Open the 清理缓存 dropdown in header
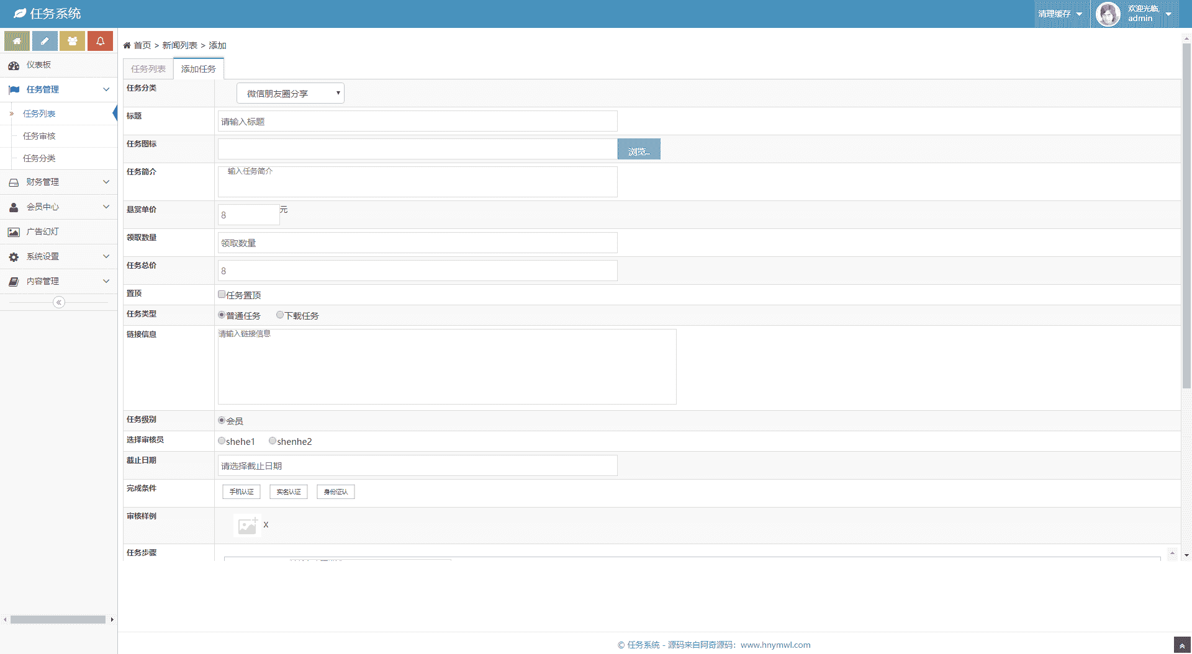This screenshot has height=654, width=1192. tap(1060, 14)
